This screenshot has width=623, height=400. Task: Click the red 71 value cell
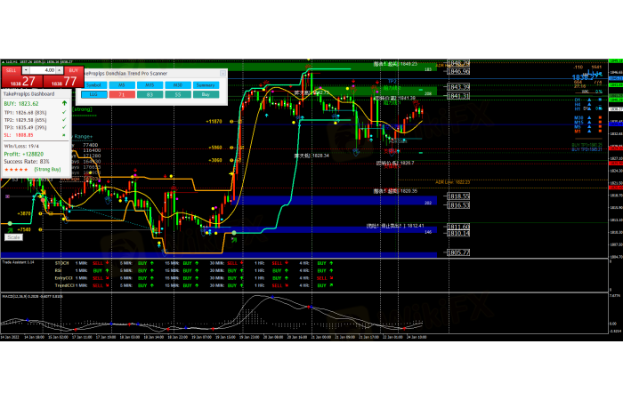pyautogui.click(x=123, y=93)
